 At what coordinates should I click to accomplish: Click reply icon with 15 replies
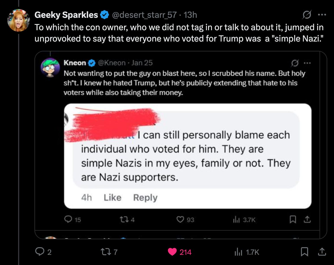coord(68,219)
